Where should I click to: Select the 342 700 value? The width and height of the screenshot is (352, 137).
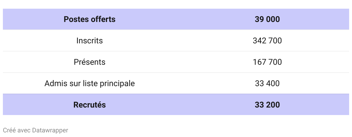coord(267,41)
